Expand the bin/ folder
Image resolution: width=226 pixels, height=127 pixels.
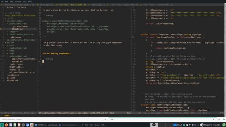click(12, 46)
